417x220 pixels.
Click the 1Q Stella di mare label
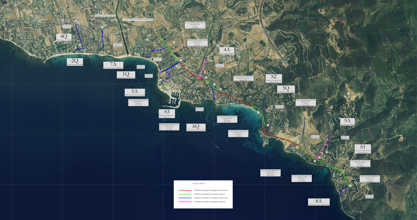point(126,75)
